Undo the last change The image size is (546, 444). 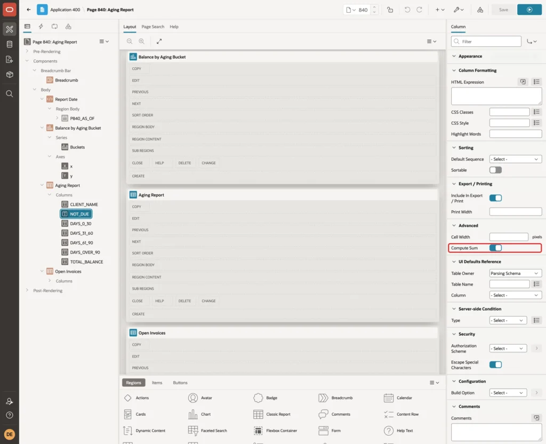pos(407,10)
